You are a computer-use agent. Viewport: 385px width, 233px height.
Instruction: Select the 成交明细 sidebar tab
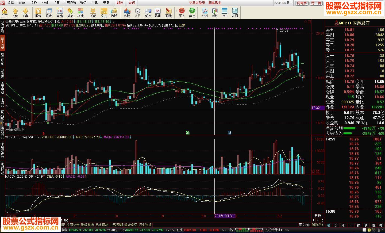point(2,59)
